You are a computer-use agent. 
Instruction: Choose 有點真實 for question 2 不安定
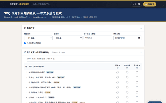[127, 77]
